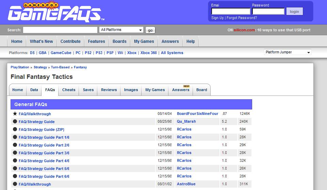The height and width of the screenshot is (190, 327).
Task: Open the Sign Up link
Action: 217,18
